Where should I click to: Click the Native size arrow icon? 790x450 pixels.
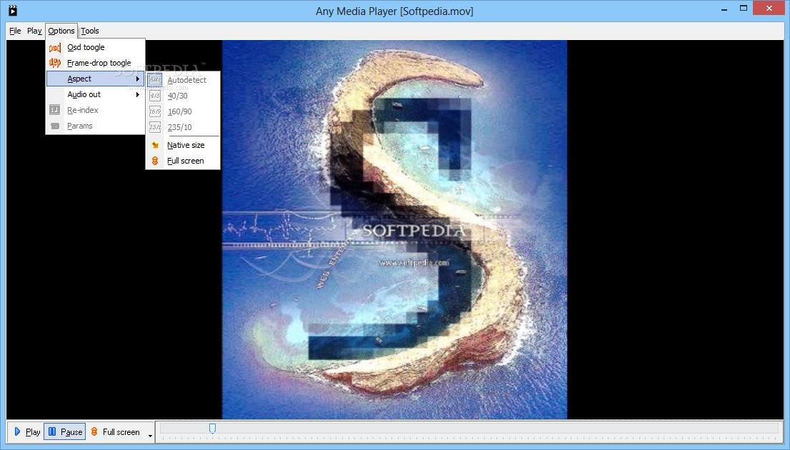[x=155, y=145]
